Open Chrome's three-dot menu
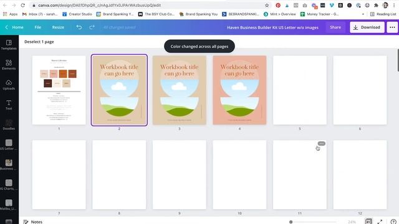The width and height of the screenshot is (399, 224). 394,5
